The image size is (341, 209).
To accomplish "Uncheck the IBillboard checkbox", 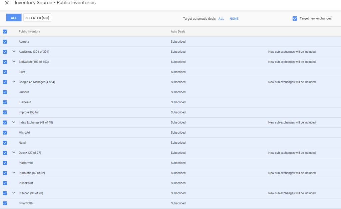I will coord(5,102).
